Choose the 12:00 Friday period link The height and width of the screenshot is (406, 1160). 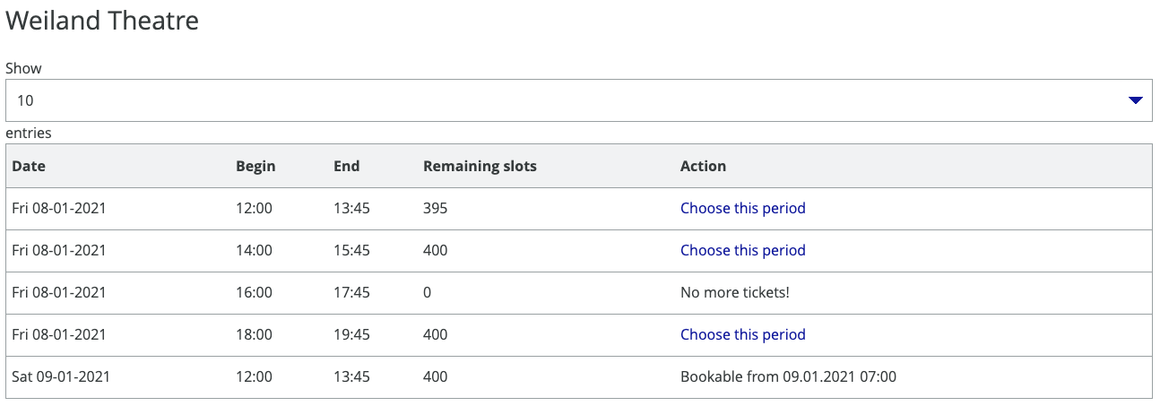(742, 208)
